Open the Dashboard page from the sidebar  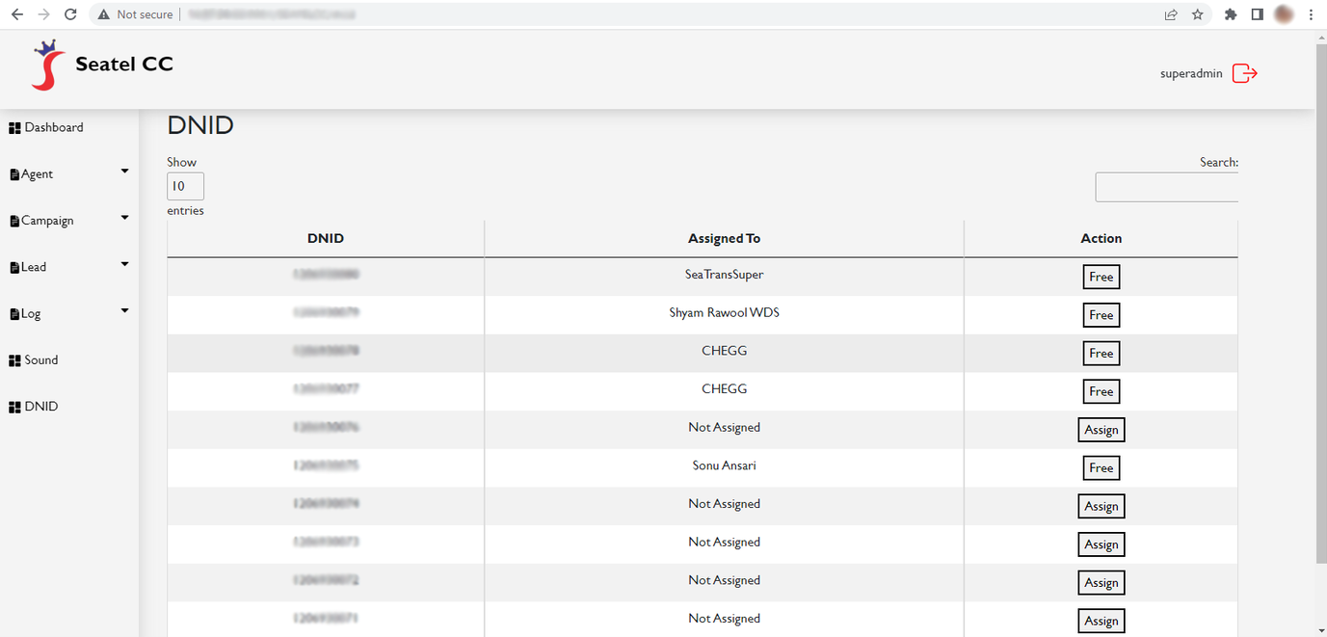click(x=53, y=127)
